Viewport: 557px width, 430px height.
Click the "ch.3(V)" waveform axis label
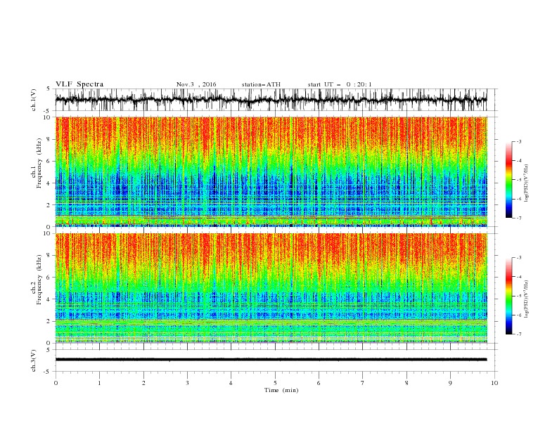click(34, 360)
